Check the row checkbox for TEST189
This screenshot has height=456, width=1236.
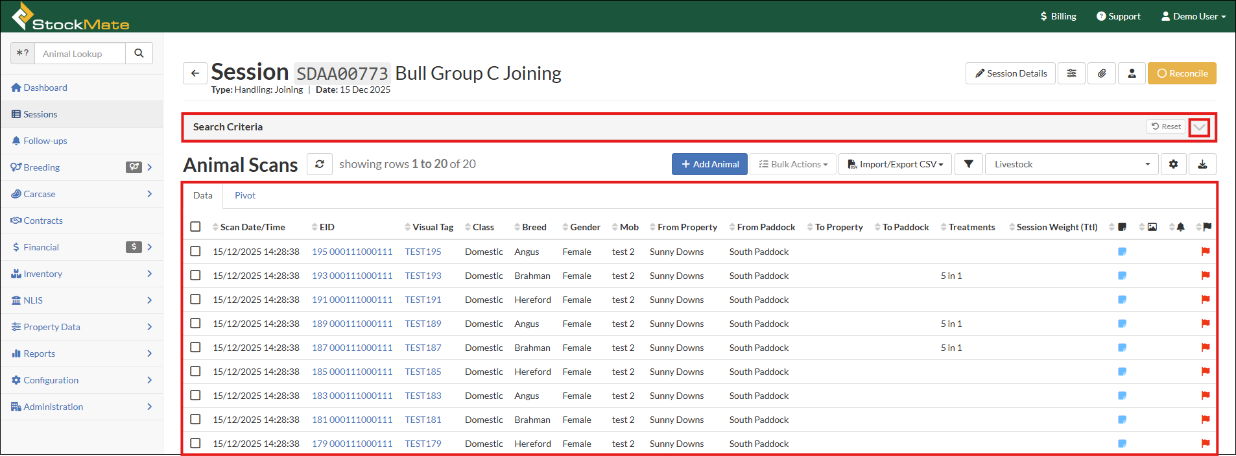pyautogui.click(x=195, y=323)
